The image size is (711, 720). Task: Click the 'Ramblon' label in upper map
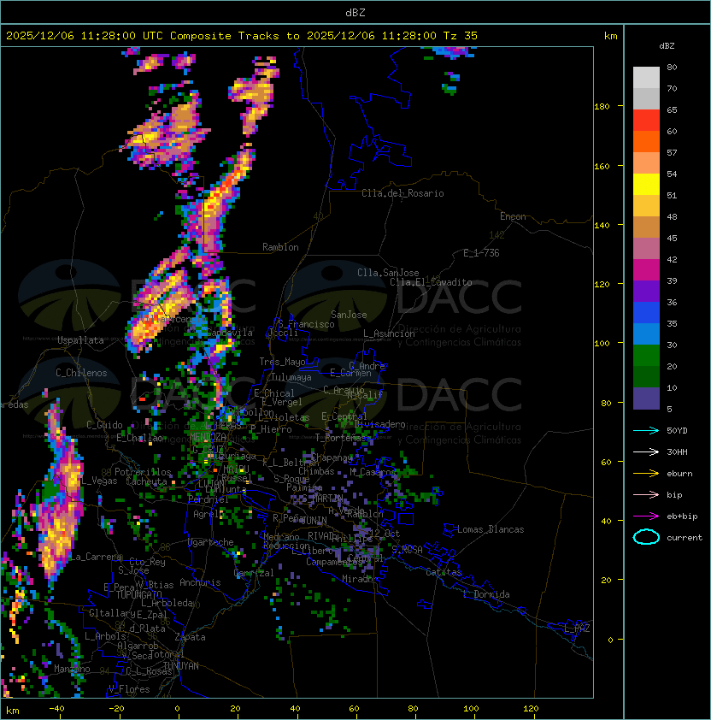pos(280,247)
